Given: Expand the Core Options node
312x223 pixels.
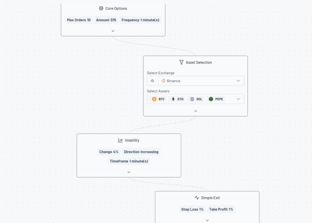Looking at the screenshot, I should click(113, 31).
